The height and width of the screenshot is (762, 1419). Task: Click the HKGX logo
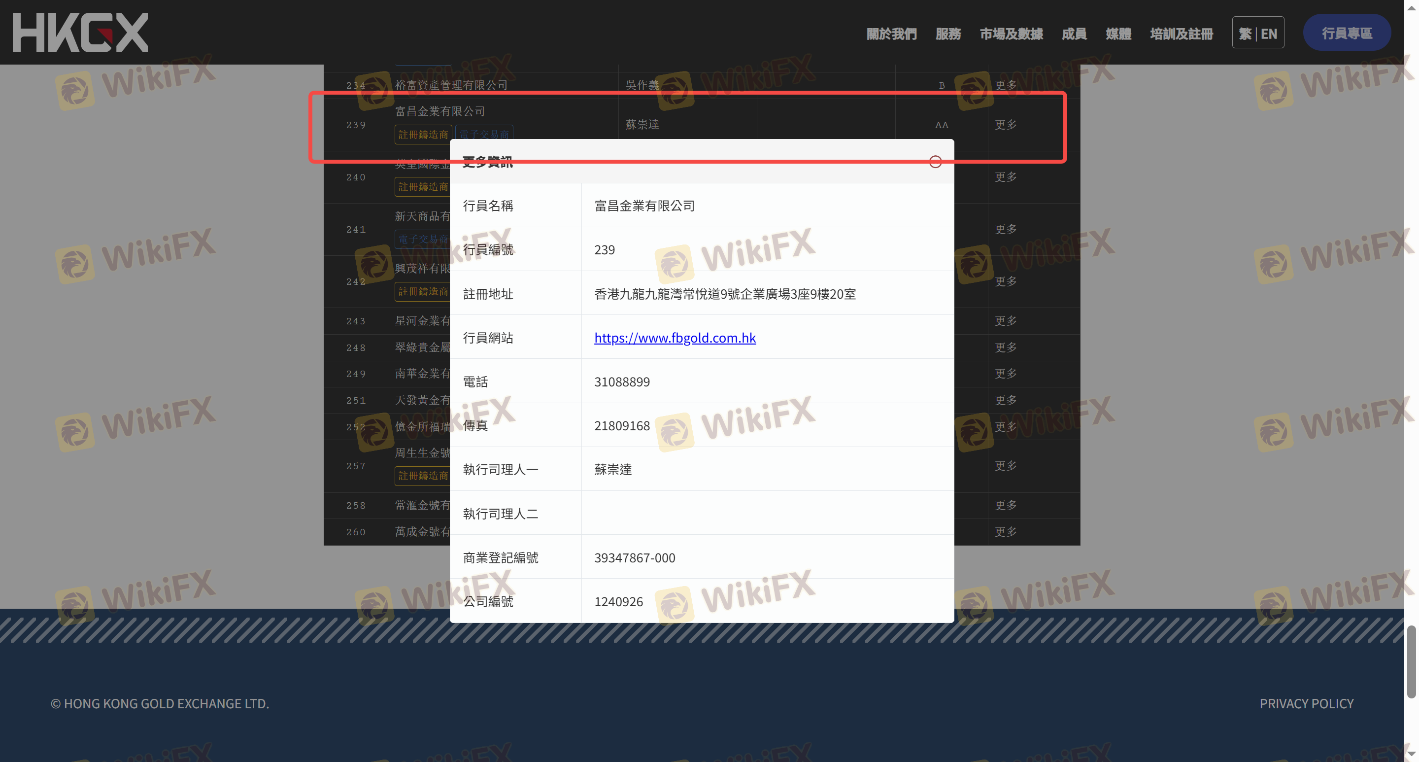(x=80, y=33)
